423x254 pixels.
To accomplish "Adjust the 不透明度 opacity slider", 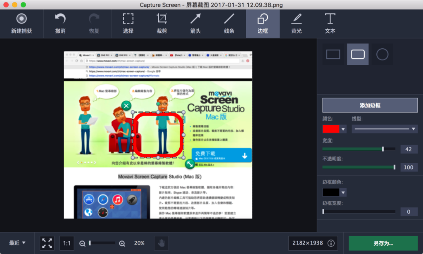I will coord(359,167).
